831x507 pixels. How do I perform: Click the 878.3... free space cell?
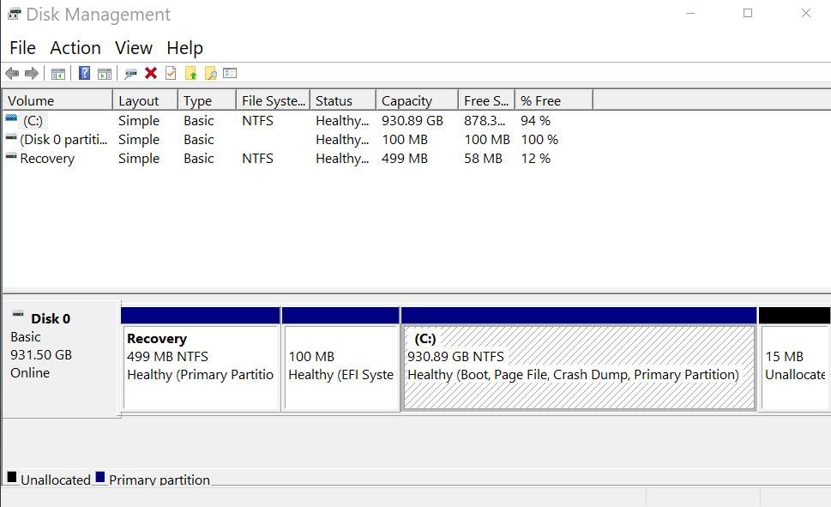pos(485,120)
